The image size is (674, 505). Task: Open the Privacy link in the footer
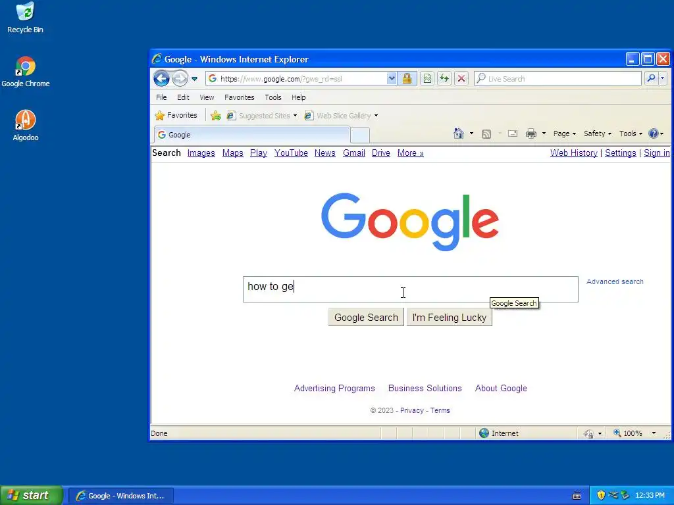click(x=412, y=410)
